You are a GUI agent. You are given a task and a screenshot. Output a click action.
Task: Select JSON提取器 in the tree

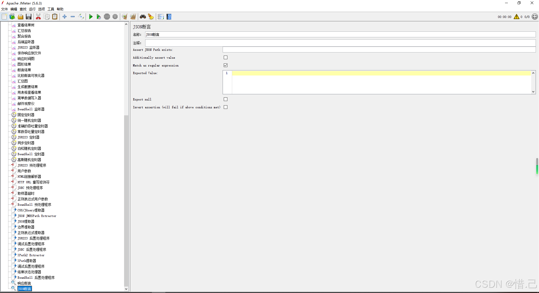(26, 221)
